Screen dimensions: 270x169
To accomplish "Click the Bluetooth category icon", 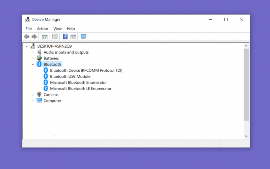I will click(x=39, y=64).
